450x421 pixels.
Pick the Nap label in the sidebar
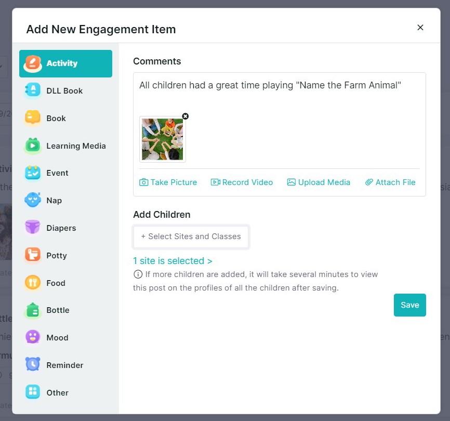[54, 200]
